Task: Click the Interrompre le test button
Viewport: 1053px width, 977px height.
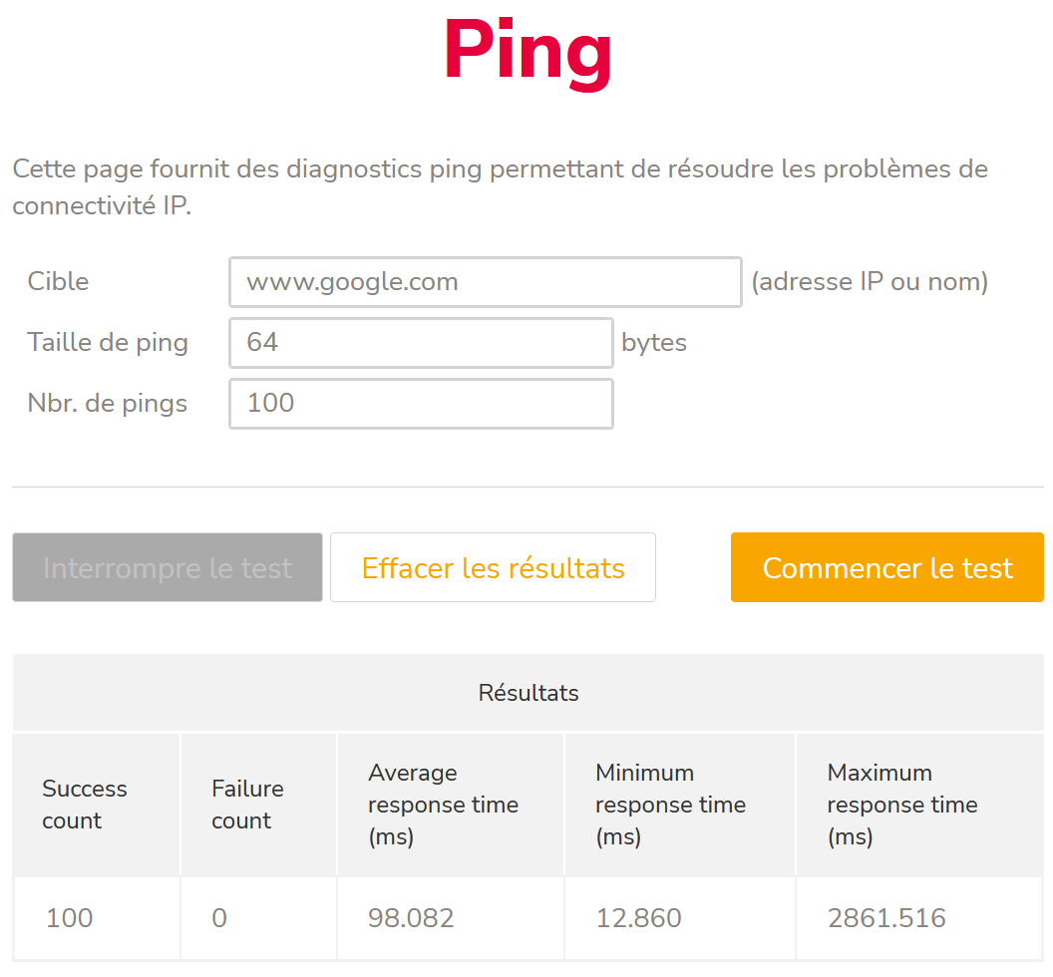Action: point(168,568)
